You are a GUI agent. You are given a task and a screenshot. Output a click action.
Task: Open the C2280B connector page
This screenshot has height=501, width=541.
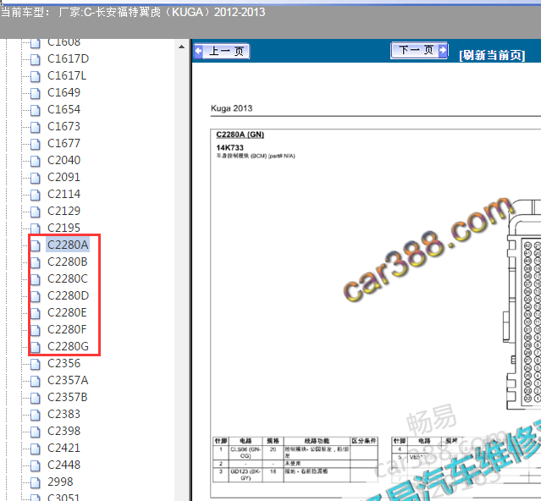point(67,262)
